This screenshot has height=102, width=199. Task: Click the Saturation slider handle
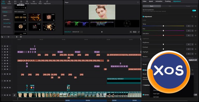click(163, 35)
